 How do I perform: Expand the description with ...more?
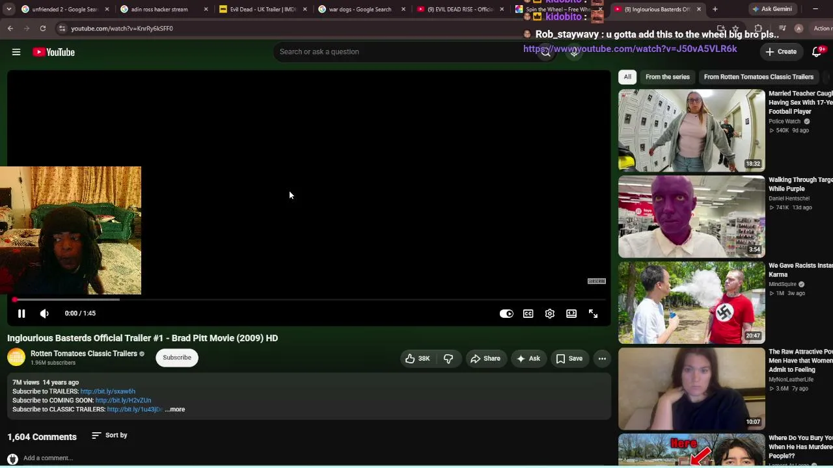tap(174, 409)
